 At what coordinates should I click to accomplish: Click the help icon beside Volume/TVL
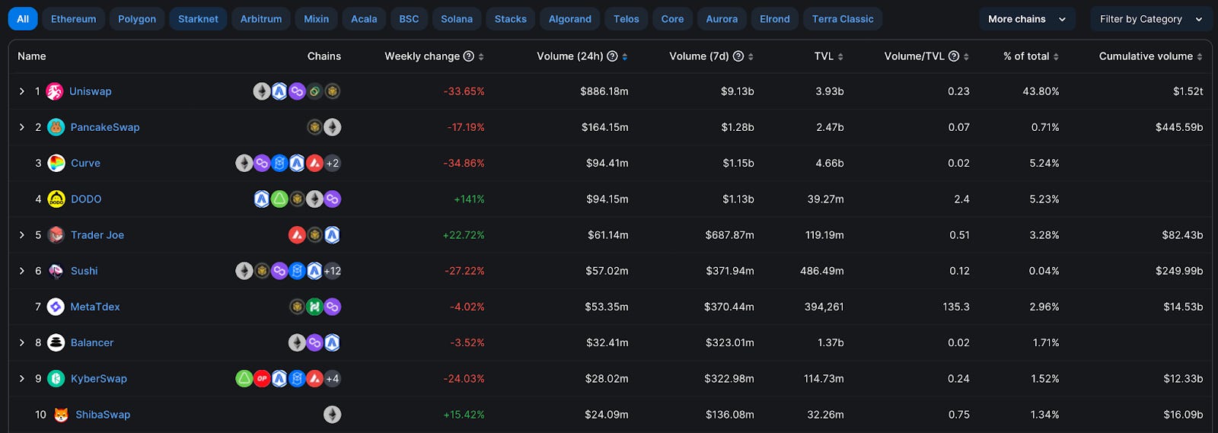click(x=953, y=56)
